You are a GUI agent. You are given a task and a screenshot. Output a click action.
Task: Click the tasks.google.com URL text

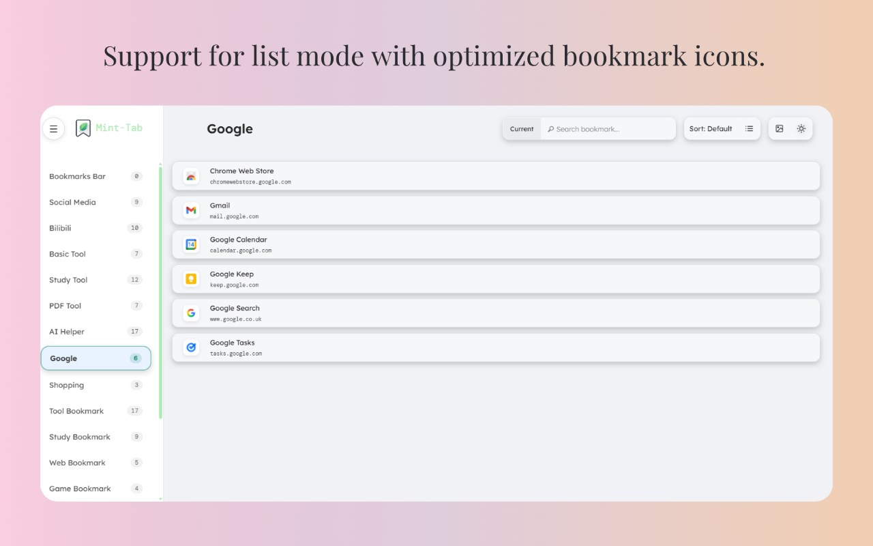tap(235, 354)
